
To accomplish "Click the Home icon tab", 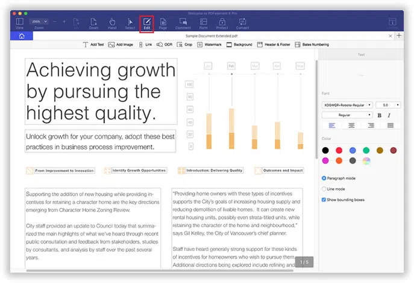I will coord(22,36).
